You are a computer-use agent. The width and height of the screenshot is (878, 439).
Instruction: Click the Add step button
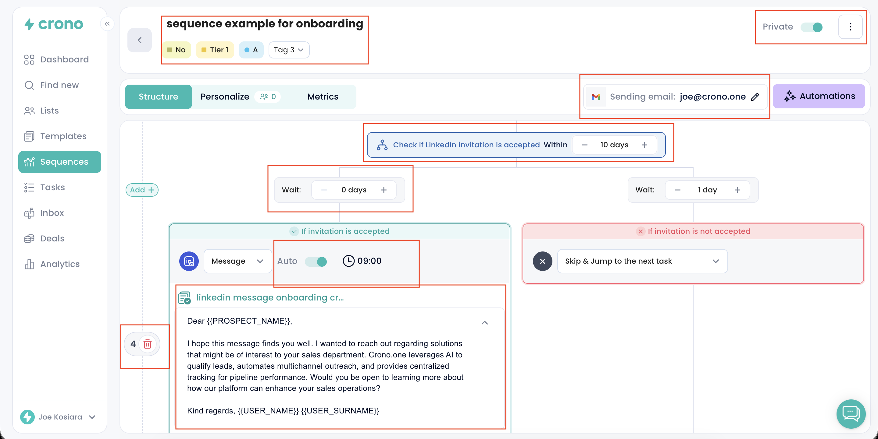tap(142, 190)
